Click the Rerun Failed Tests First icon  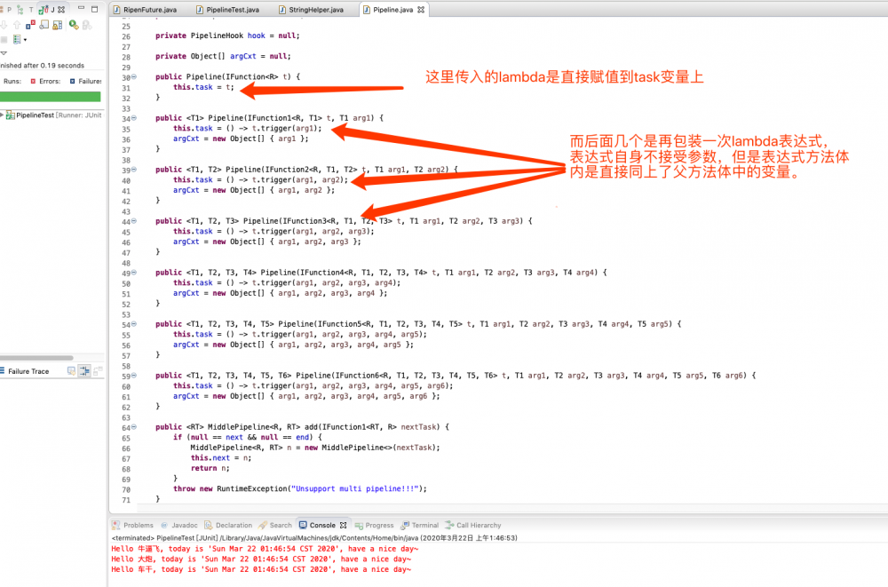(x=87, y=25)
